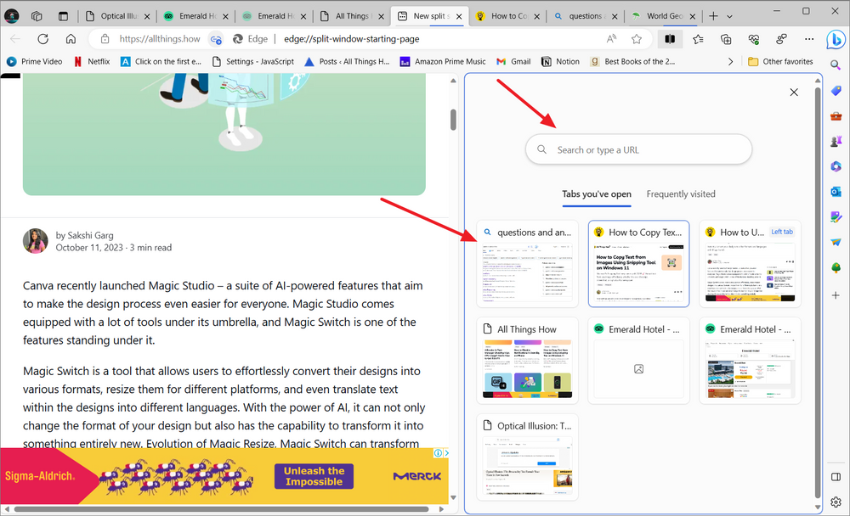
Task: Open Drop in the sidebar
Action: pos(836,242)
